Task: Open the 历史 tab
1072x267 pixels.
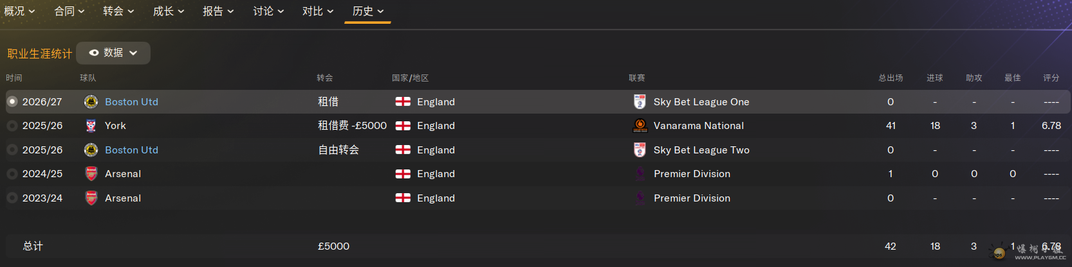Action: (x=368, y=11)
